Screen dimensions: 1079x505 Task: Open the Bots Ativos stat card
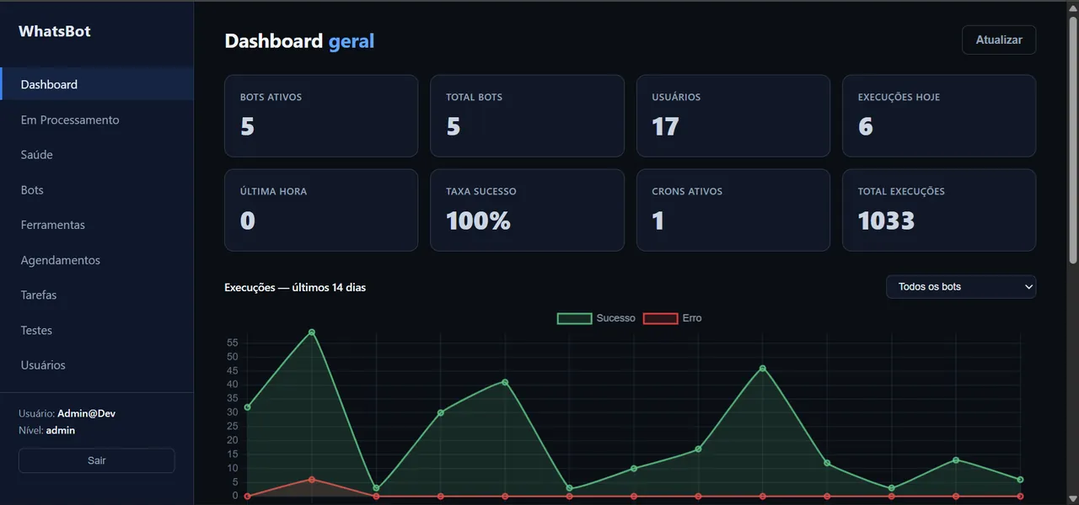tap(321, 116)
